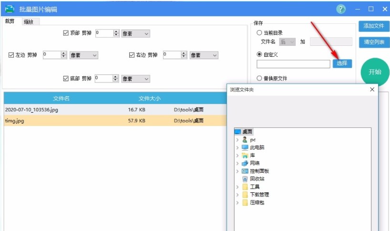Select the 库 library icon
Screen dimensions: 390x231
pos(245,156)
